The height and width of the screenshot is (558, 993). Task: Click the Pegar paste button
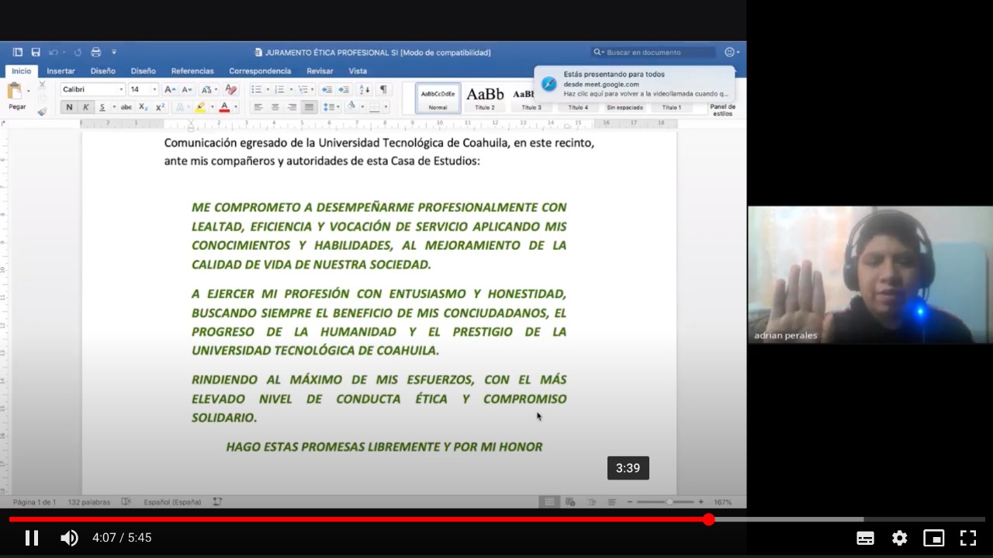coord(16,96)
